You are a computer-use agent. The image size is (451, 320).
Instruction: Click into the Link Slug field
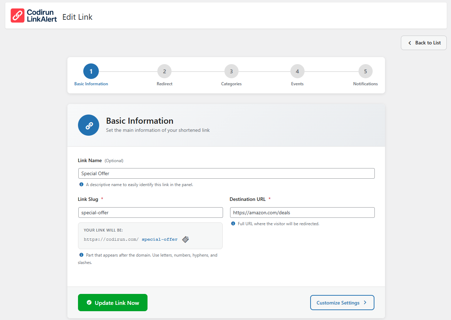coord(150,213)
